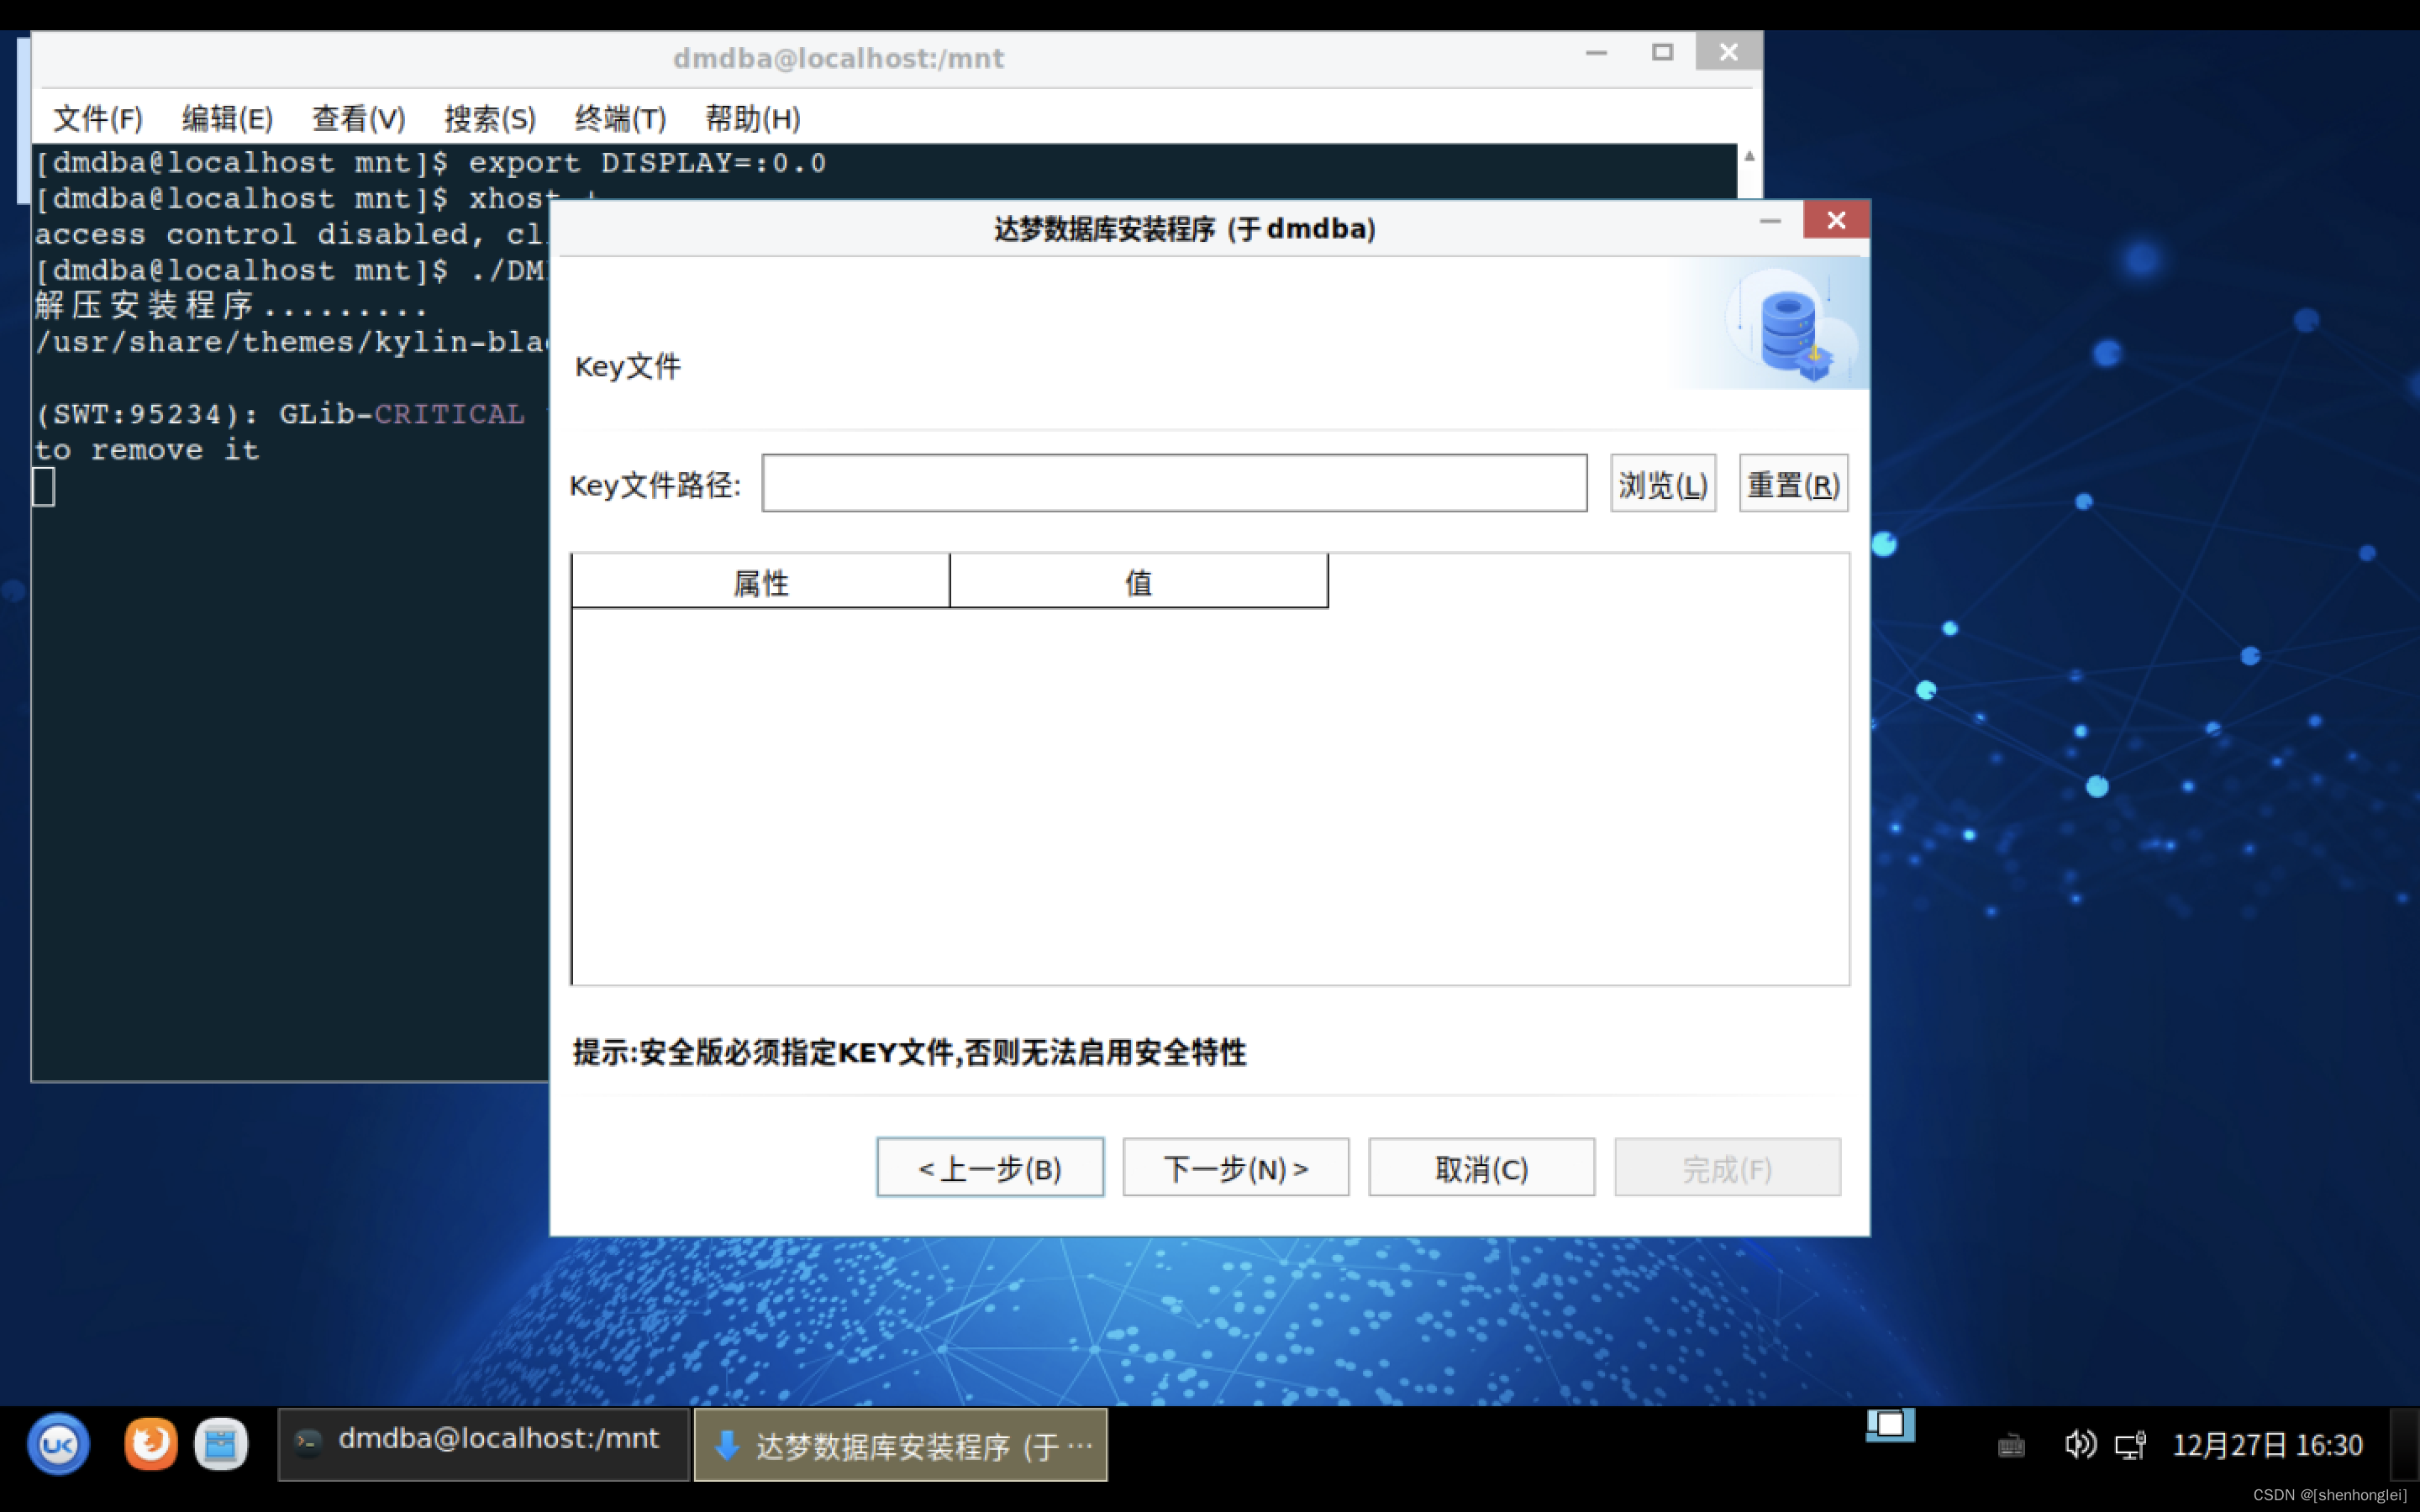Click the show desktop windows icon

coord(1890,1425)
